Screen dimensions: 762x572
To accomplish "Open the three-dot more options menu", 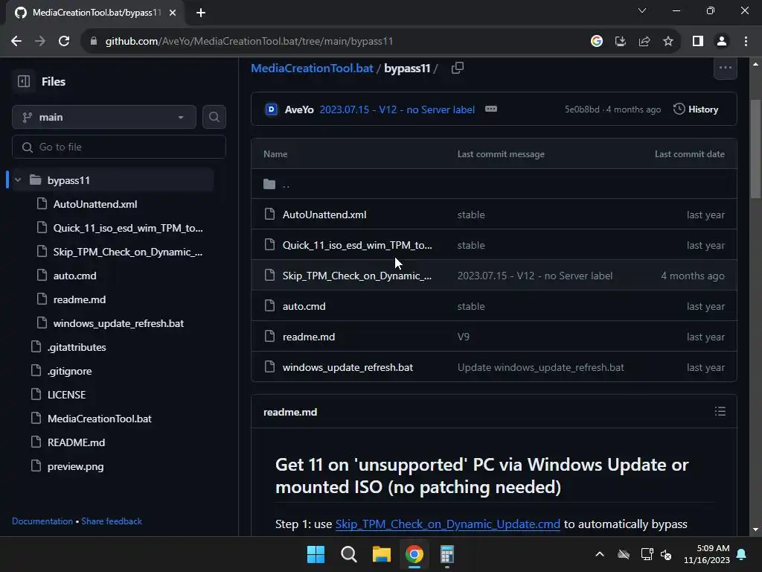I will [725, 68].
